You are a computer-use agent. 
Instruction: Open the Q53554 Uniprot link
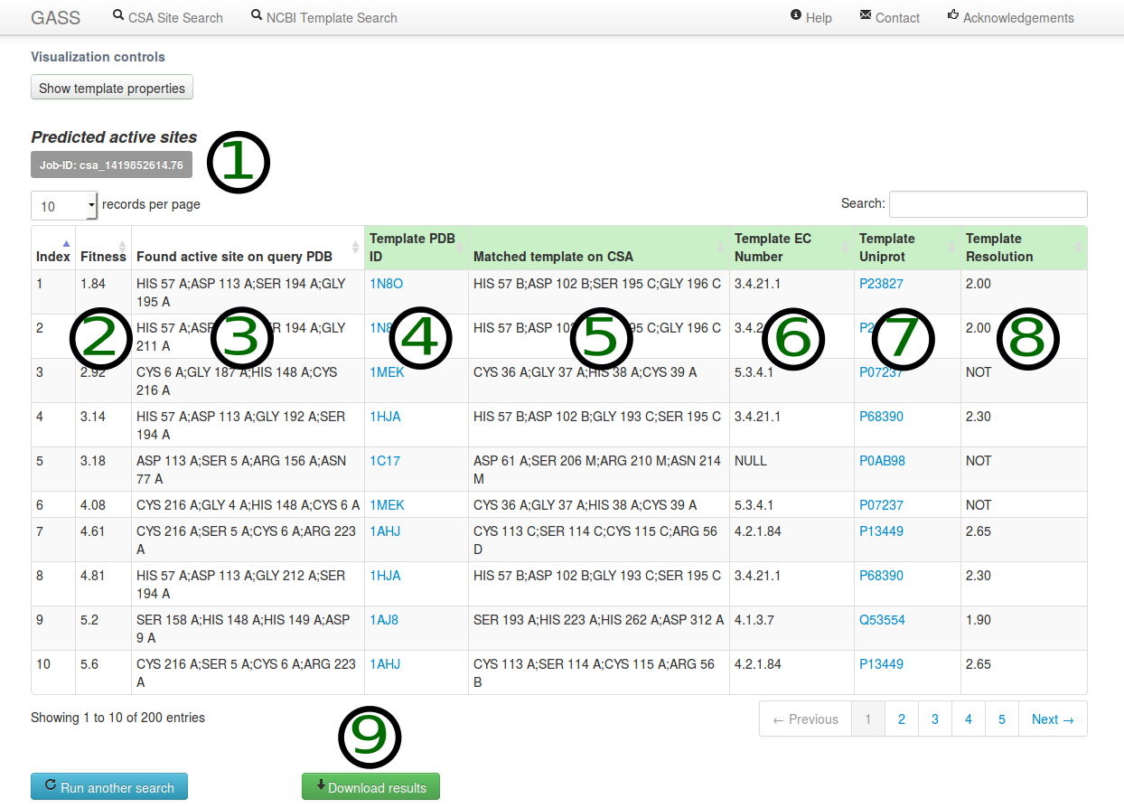pyautogui.click(x=881, y=620)
